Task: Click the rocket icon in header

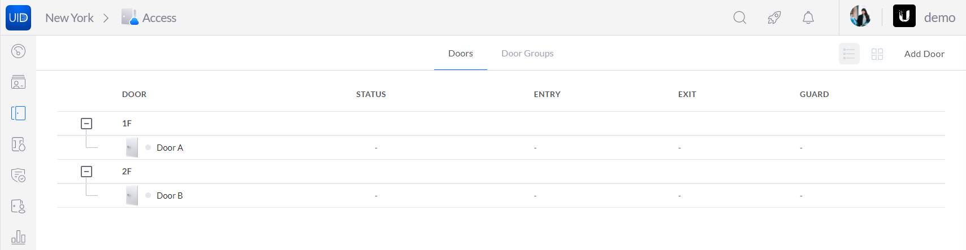Action: [x=774, y=17]
